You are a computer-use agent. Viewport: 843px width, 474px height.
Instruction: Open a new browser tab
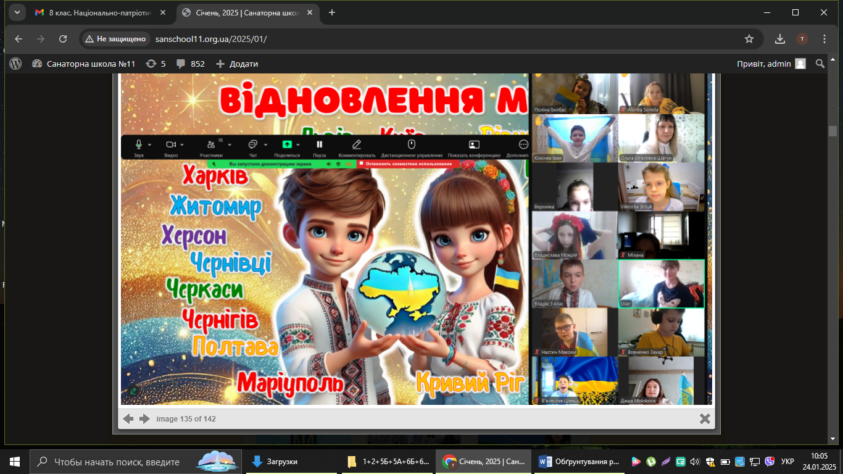click(332, 12)
